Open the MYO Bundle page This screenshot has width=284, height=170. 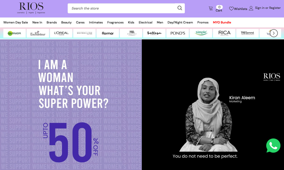(222, 22)
